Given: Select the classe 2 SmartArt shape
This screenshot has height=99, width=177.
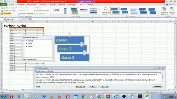Looking at the screenshot, I should point(72,49).
